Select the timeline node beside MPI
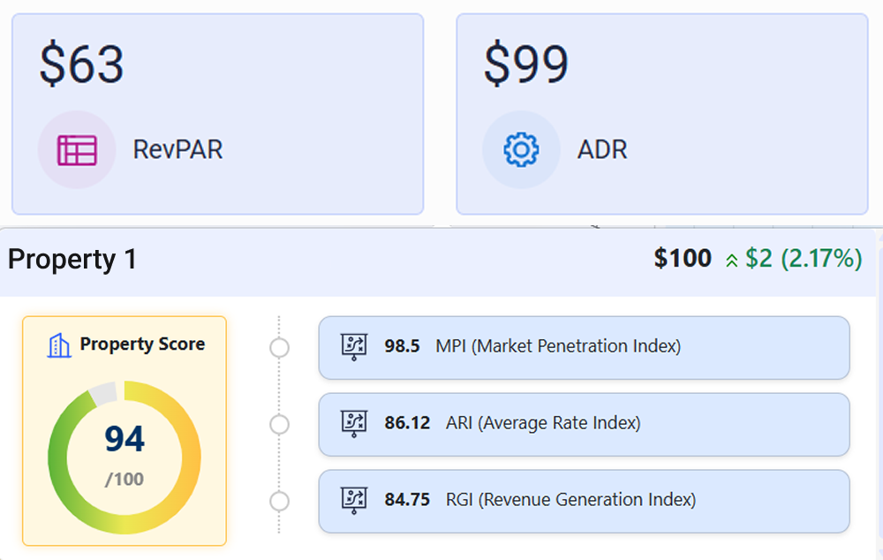Viewport: 883px width, 560px height. [279, 348]
